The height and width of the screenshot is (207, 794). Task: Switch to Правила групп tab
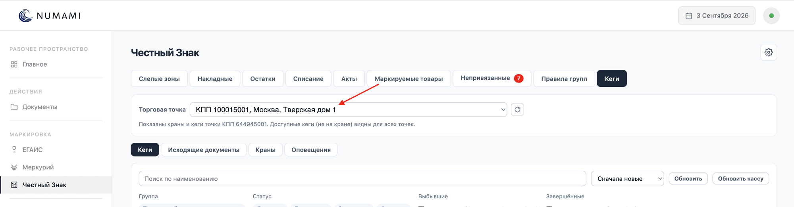click(x=564, y=79)
